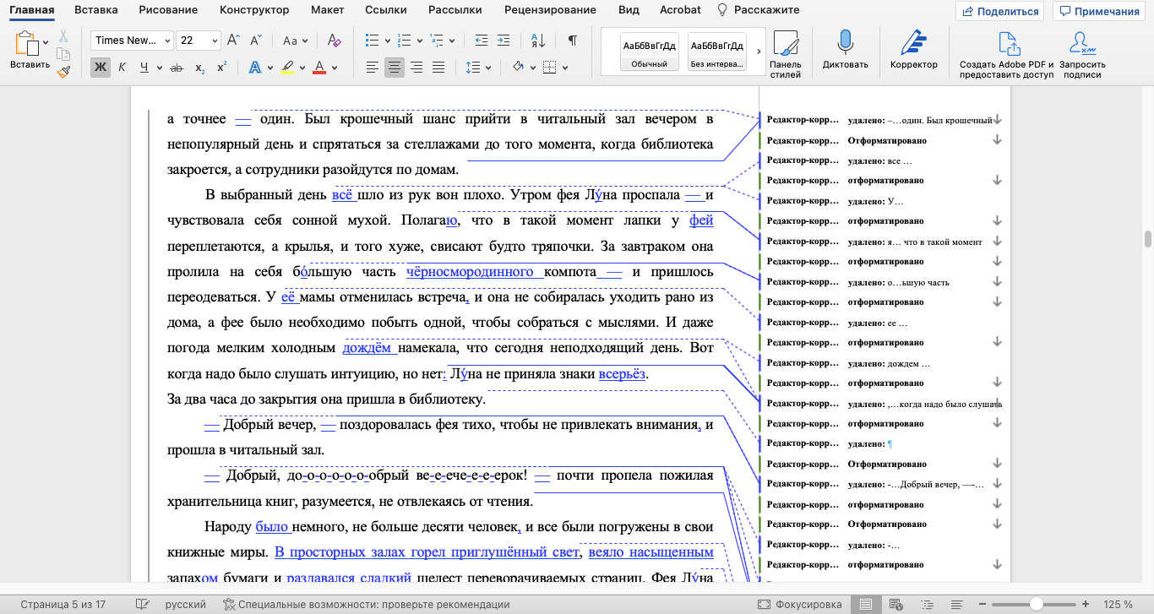The image size is (1154, 614).
Task: Open the Вставка ribbon tab
Action: [x=95, y=10]
